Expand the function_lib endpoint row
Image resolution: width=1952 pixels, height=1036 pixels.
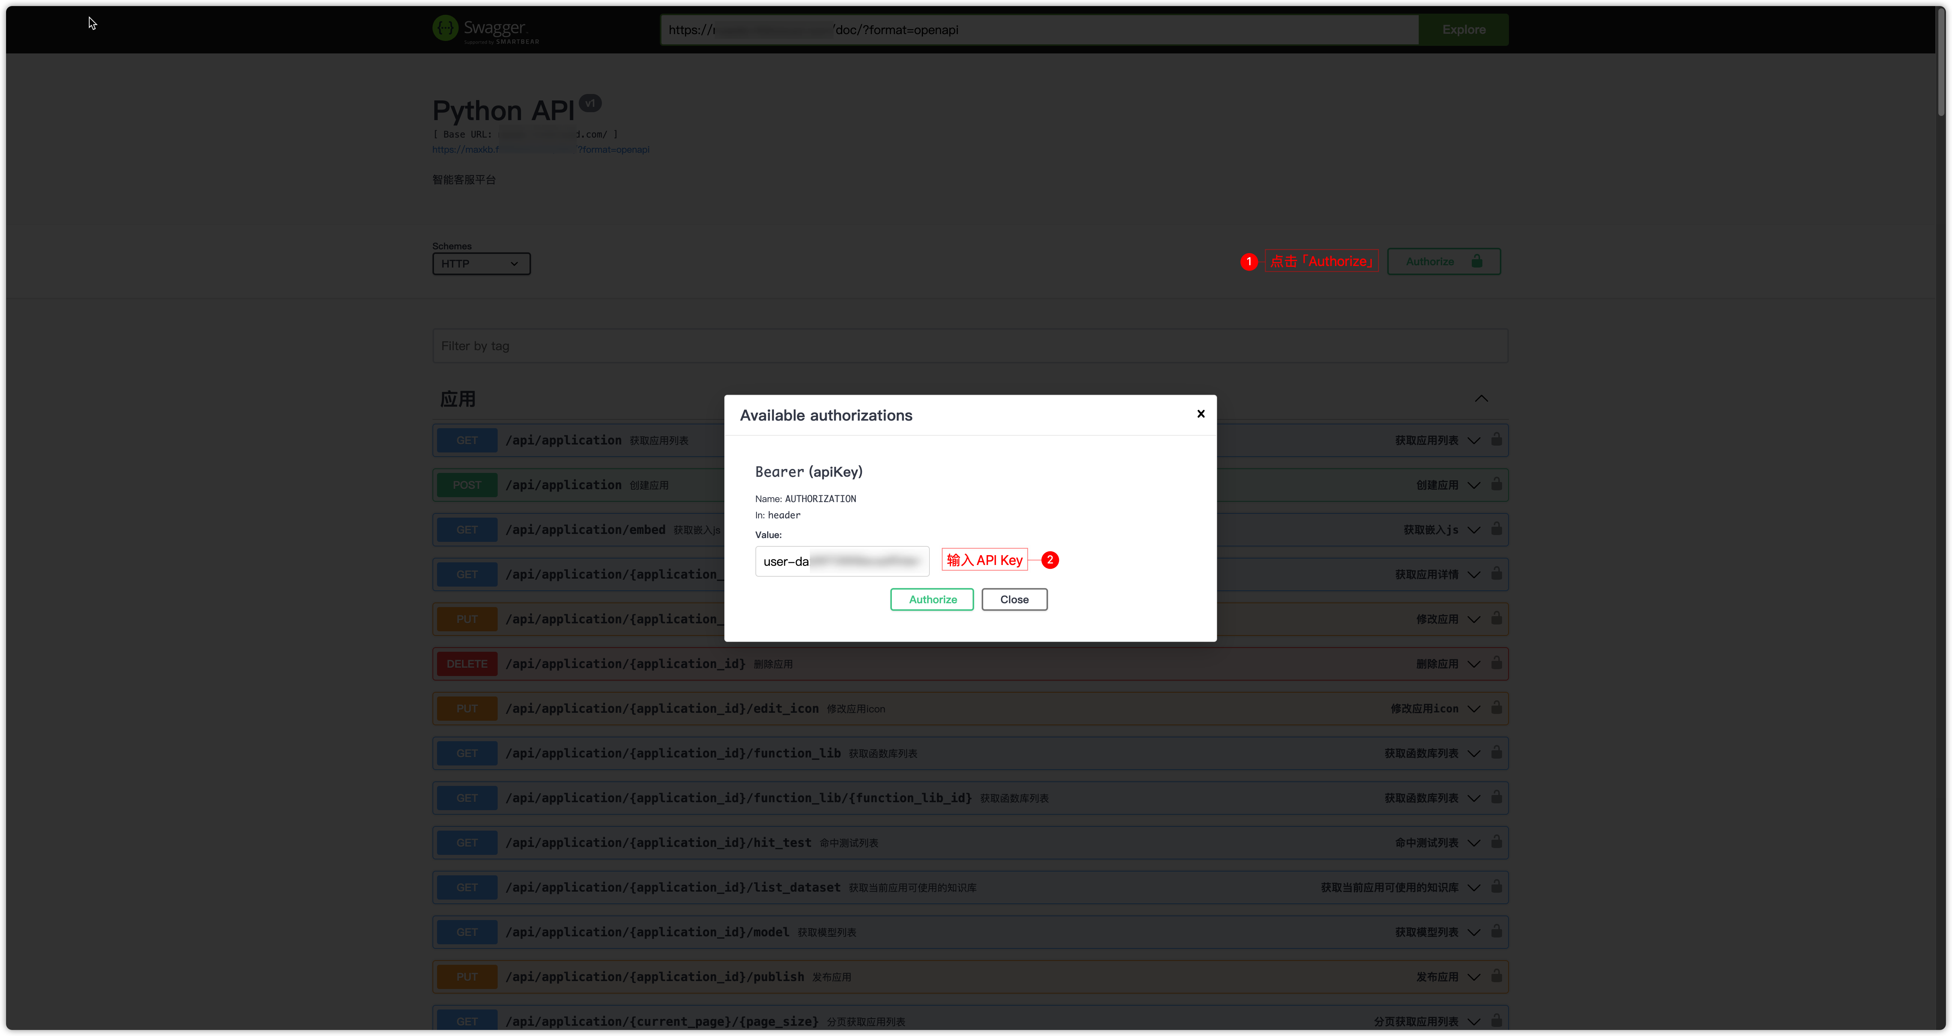[x=1473, y=753]
